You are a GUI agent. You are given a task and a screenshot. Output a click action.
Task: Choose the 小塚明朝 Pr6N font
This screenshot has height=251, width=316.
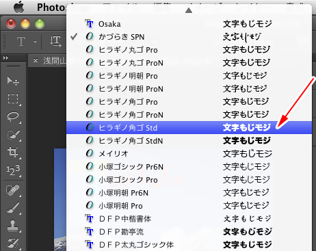pos(189,193)
